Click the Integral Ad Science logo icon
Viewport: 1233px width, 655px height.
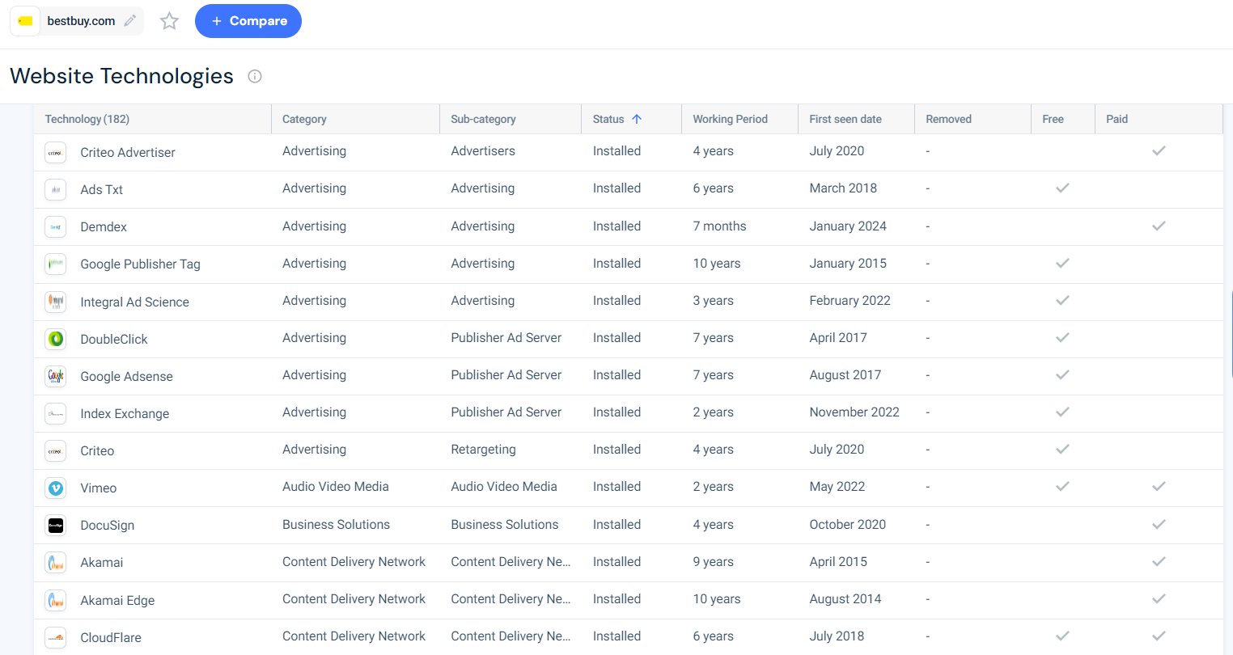[x=55, y=302]
